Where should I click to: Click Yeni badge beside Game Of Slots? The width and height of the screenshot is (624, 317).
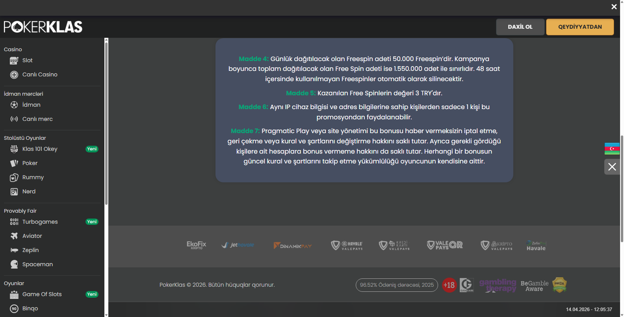pos(92,294)
